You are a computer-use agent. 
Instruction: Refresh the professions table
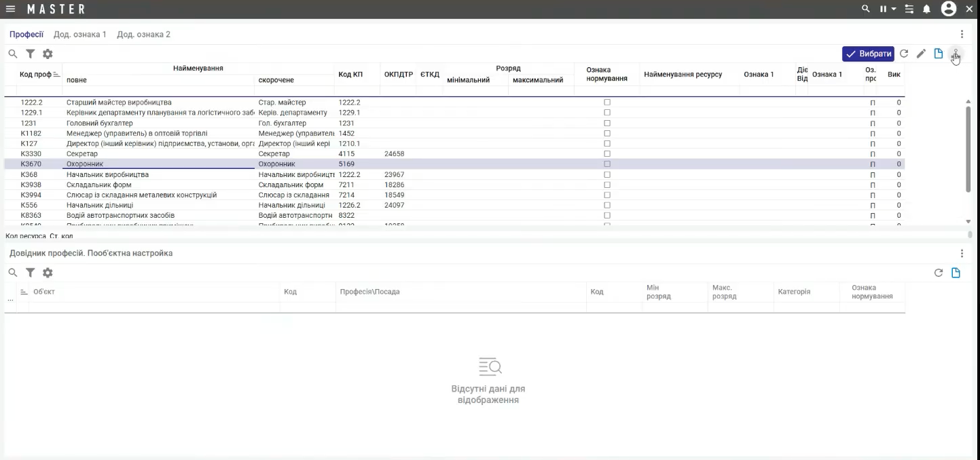[904, 54]
